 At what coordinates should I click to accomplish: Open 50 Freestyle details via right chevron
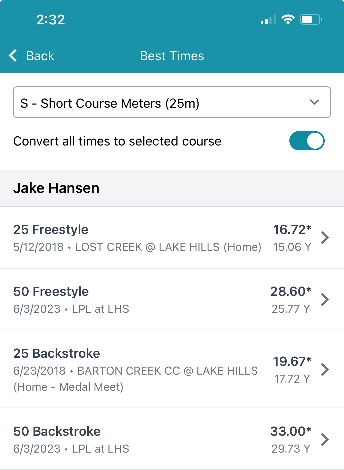pyautogui.click(x=325, y=300)
